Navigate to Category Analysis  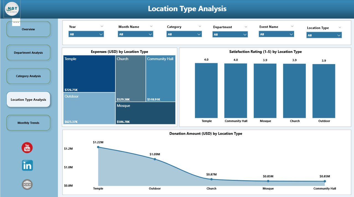(x=28, y=76)
